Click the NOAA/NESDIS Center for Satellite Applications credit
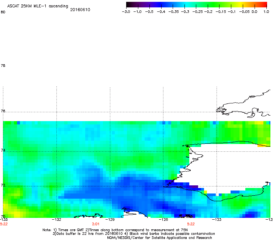The width and height of the screenshot is (273, 240). point(159,238)
